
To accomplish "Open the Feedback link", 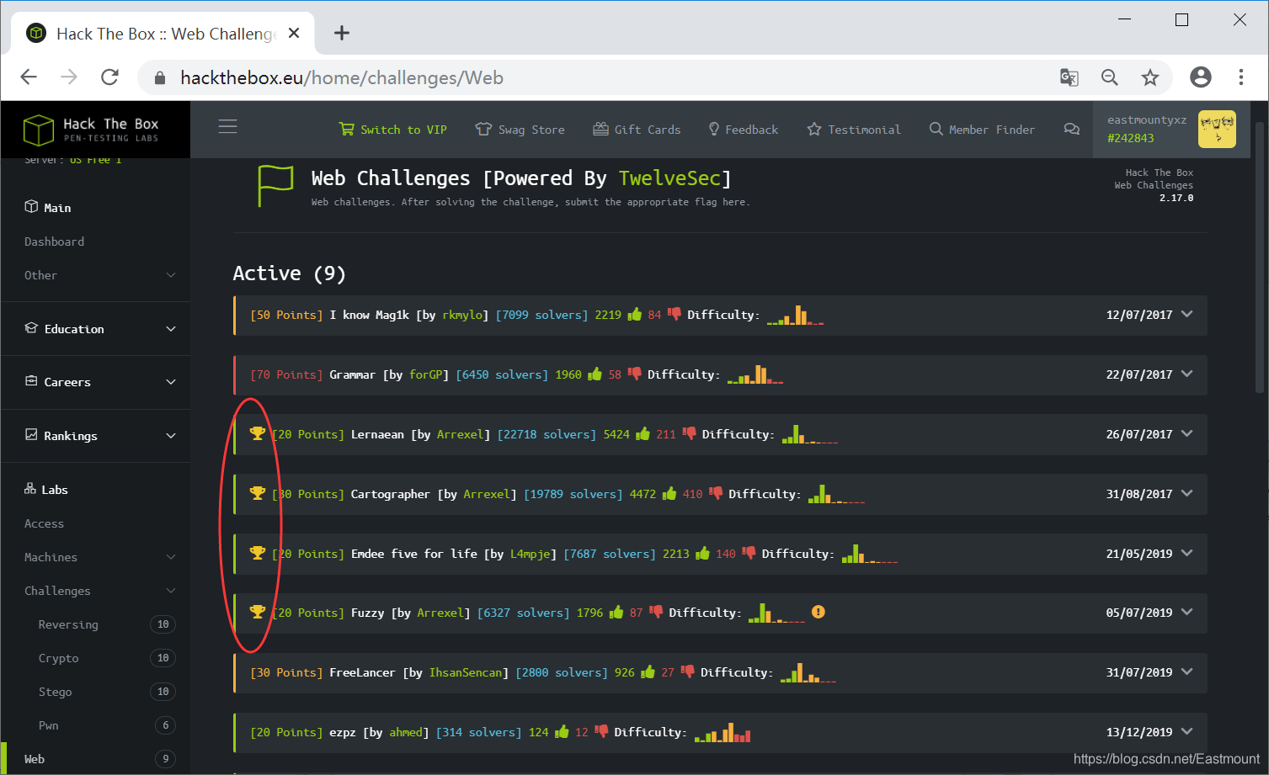I will coord(743,130).
